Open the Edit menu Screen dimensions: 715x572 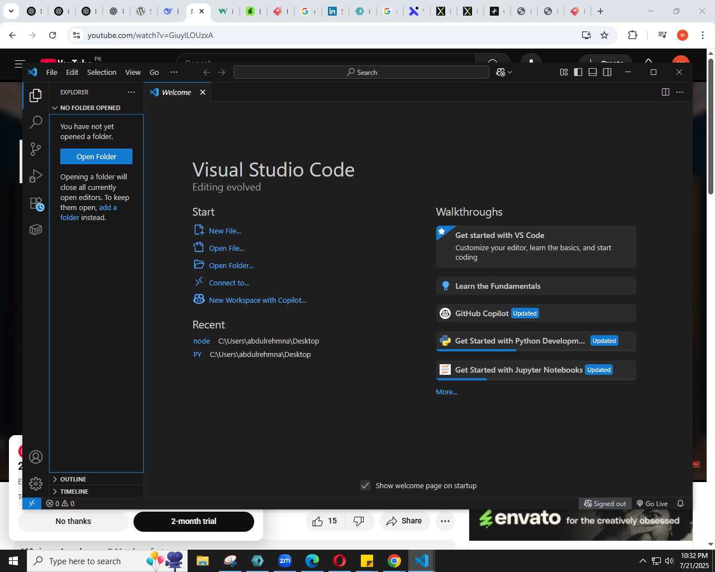coord(72,72)
